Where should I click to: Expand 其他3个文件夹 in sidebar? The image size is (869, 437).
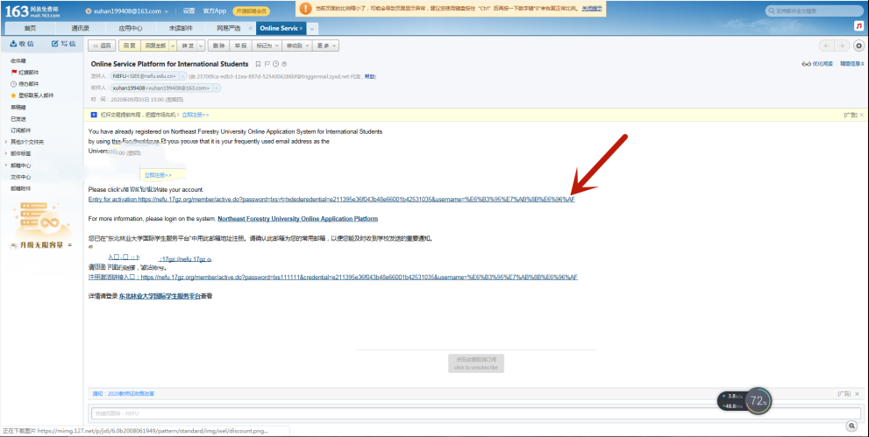[x=26, y=141]
